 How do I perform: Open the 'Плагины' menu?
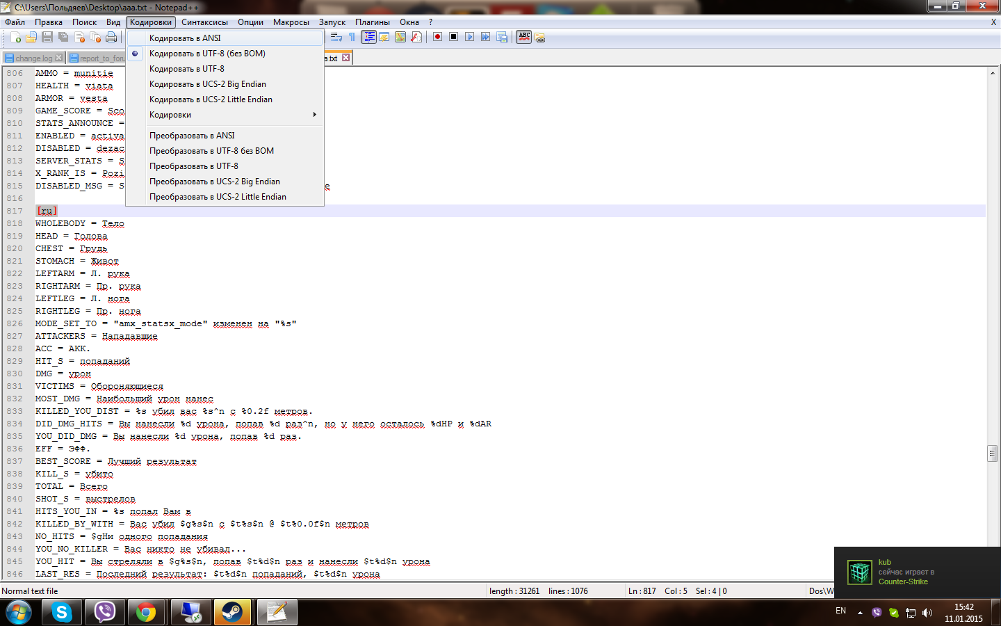pos(373,22)
